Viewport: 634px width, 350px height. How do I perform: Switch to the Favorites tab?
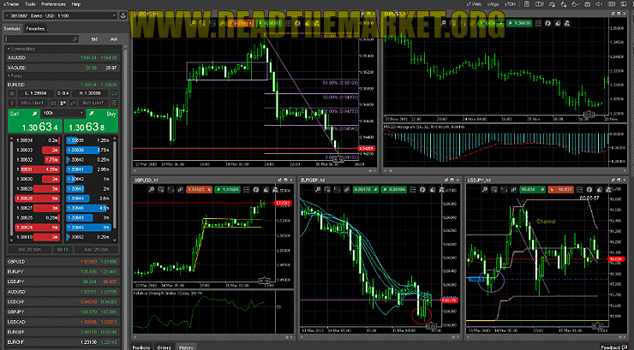[x=35, y=28]
